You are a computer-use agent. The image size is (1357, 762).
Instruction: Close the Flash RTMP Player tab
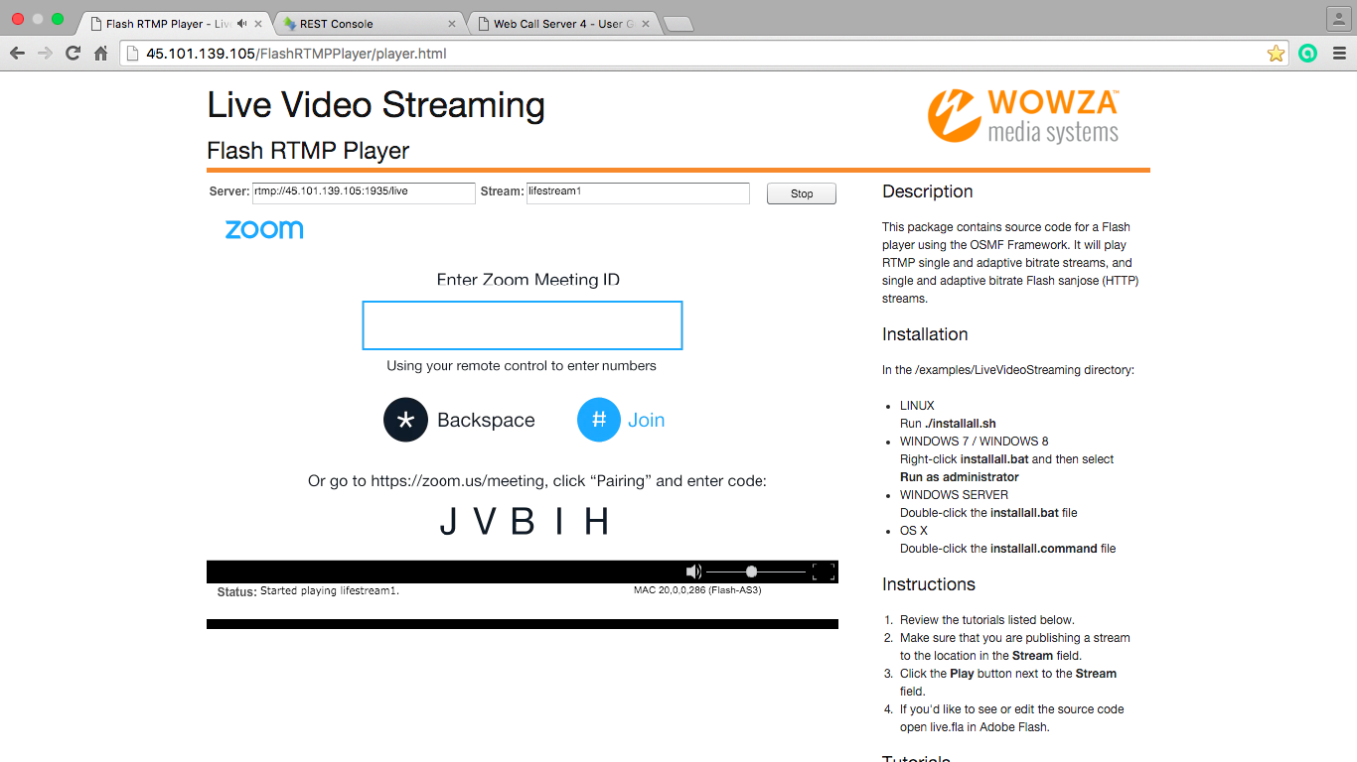(x=258, y=24)
